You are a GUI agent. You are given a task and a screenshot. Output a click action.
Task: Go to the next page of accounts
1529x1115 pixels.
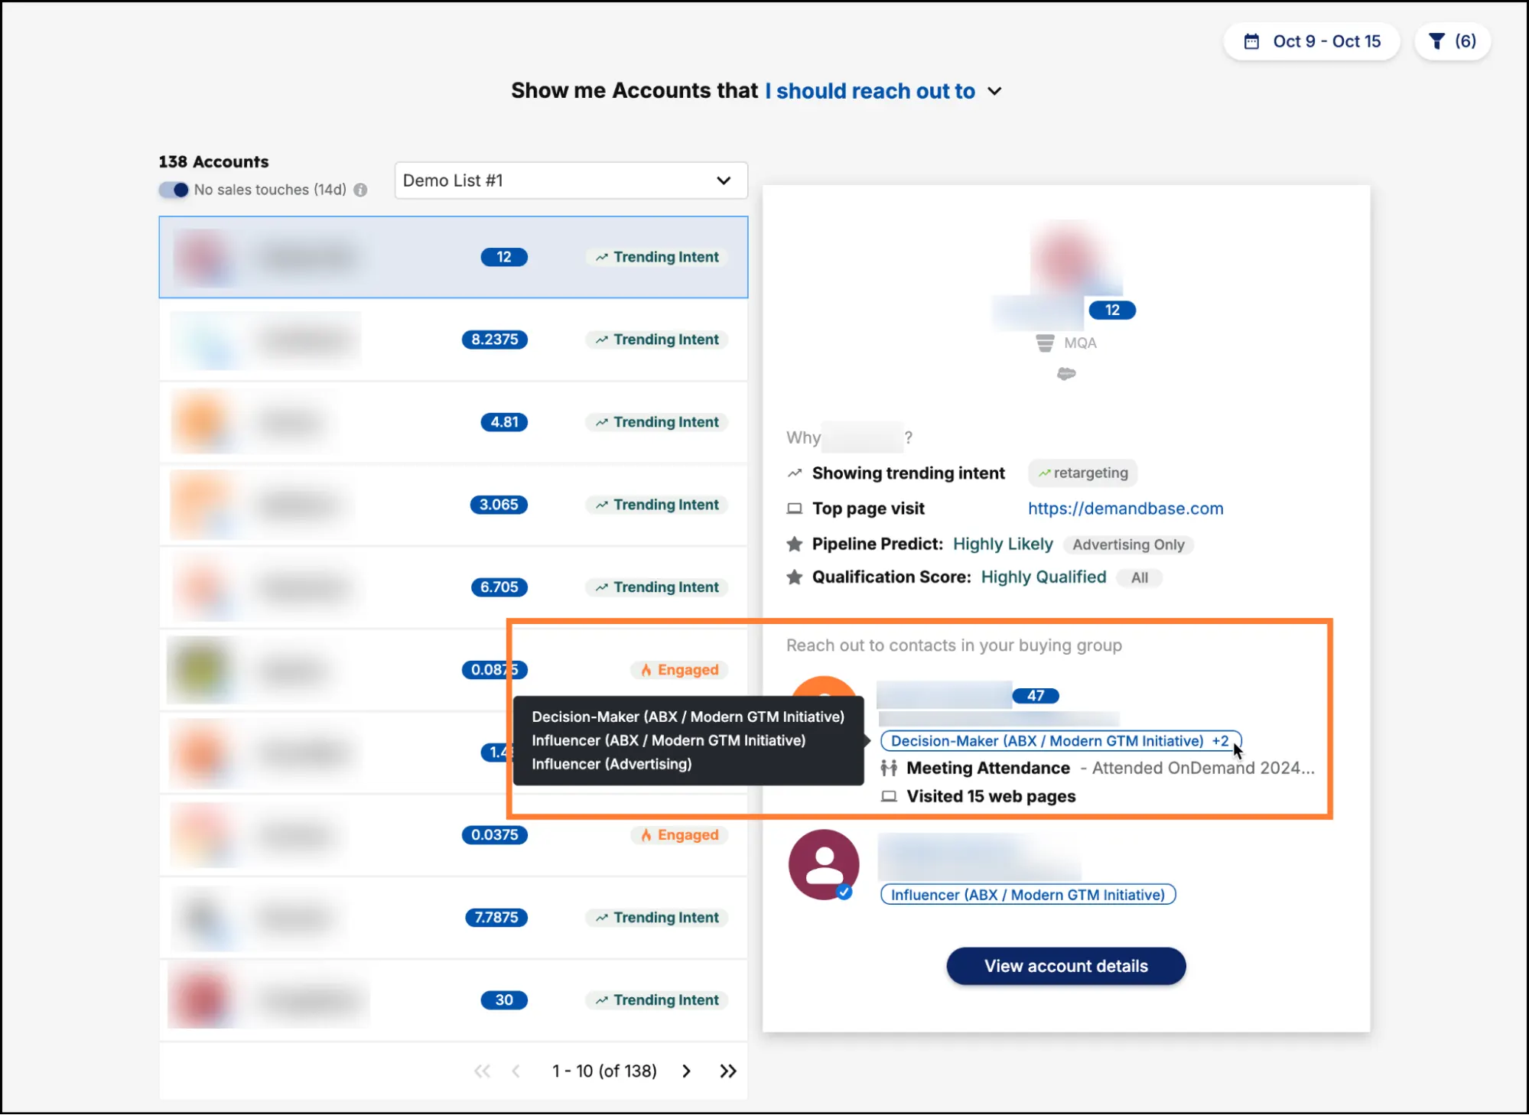pyautogui.click(x=685, y=1071)
